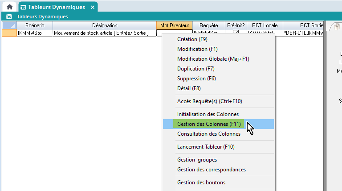Click the Mot Directeur column header
Image resolution: width=342 pixels, height=191 pixels.
pos(175,25)
